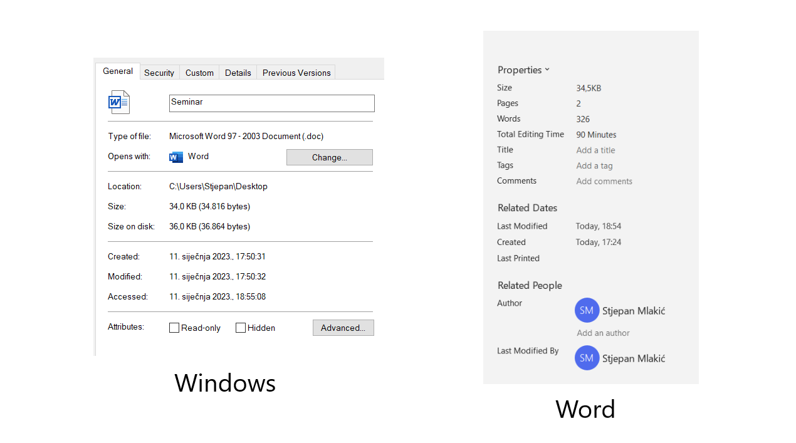Click the author name Stjepan Mlakić
The height and width of the screenshot is (443, 796).
click(633, 311)
